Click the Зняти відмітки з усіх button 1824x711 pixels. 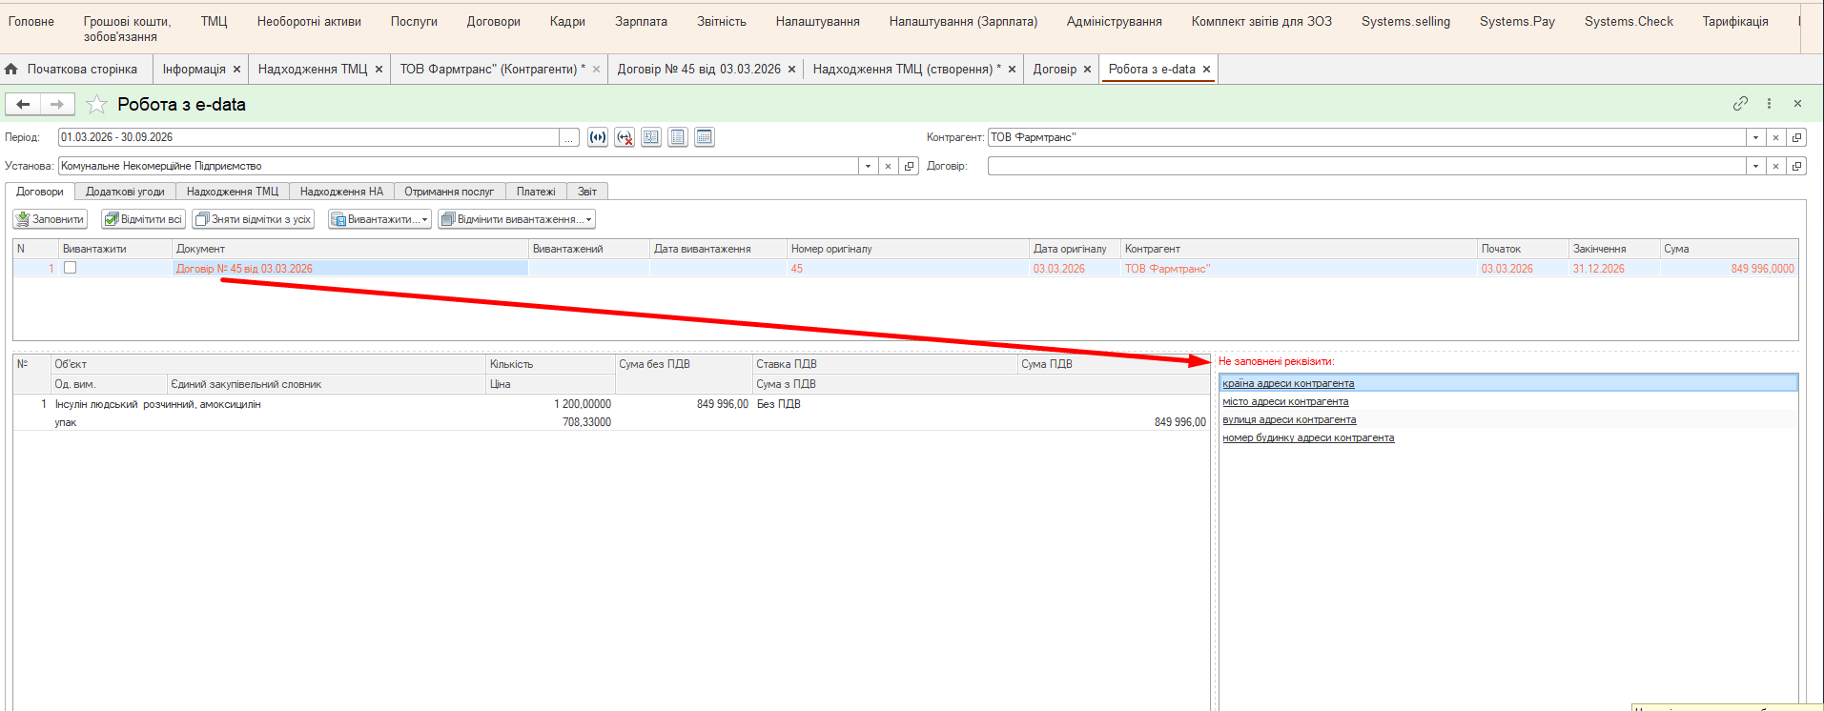tap(254, 219)
